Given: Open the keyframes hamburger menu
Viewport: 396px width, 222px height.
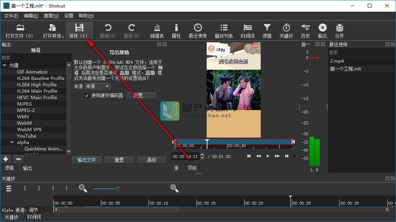Looking at the screenshot, I should click(x=9, y=188).
